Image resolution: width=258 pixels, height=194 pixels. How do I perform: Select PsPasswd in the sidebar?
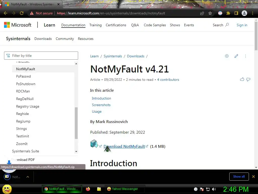(23, 76)
